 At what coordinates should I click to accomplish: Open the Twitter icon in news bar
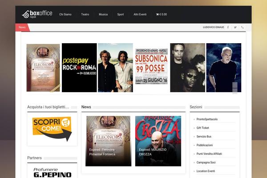click(x=235, y=27)
